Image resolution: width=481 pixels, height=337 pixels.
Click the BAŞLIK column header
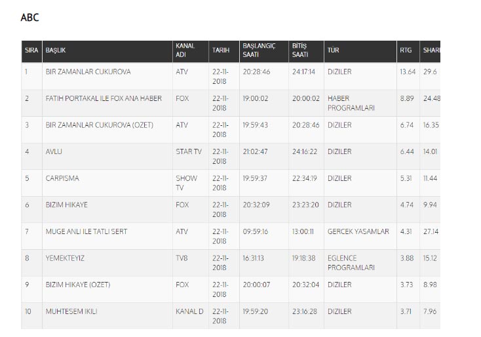(56, 50)
